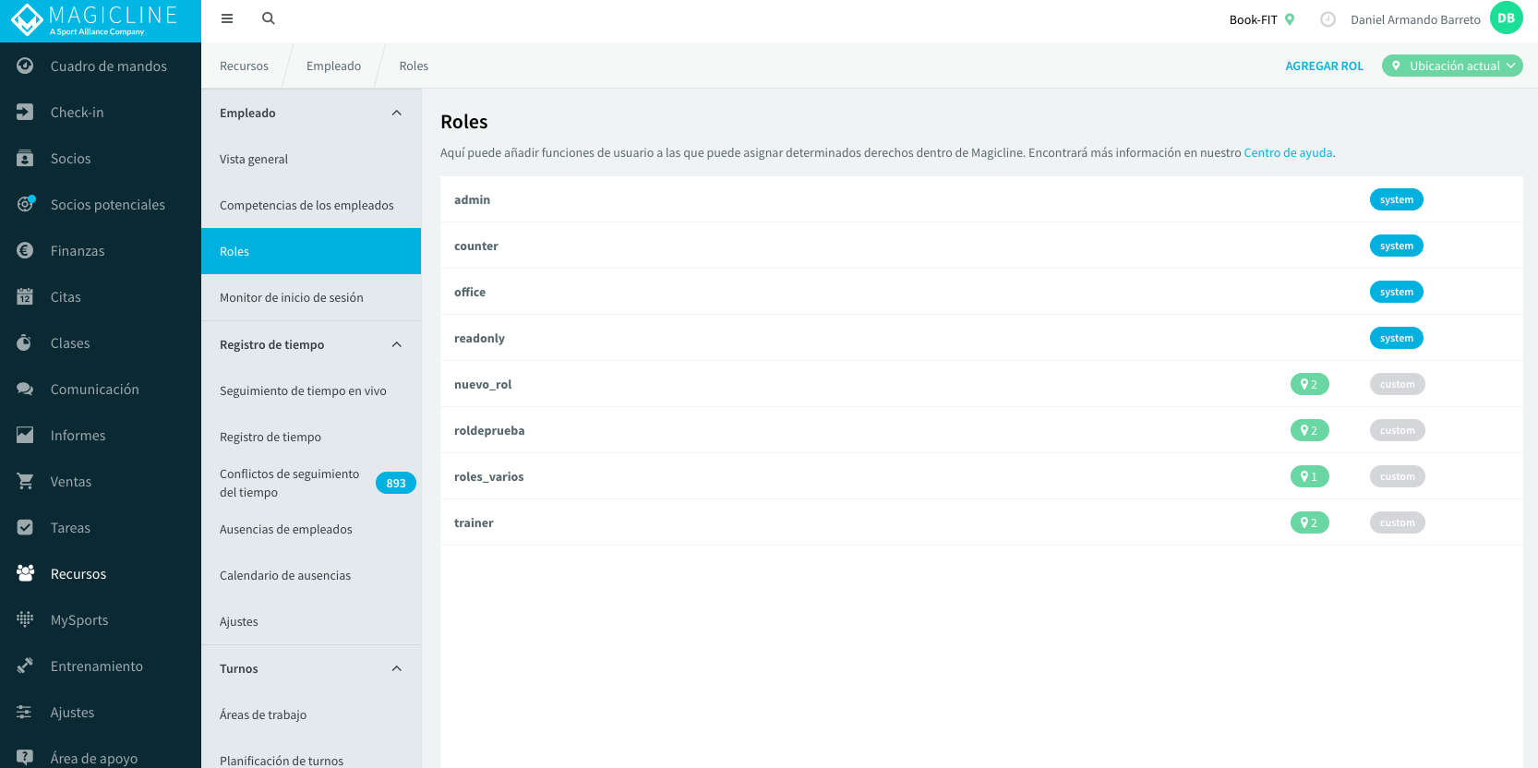Click the 893 conflicts badge

coord(396,483)
